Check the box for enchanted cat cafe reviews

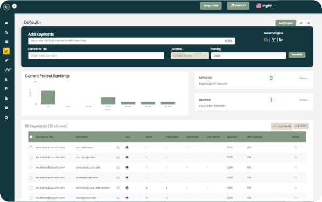(x=31, y=188)
